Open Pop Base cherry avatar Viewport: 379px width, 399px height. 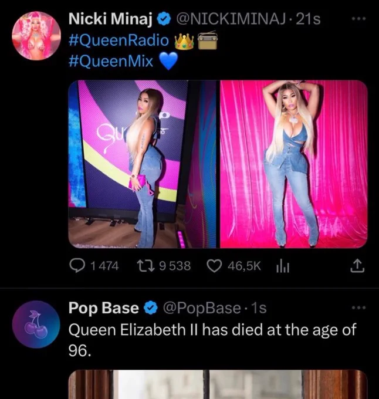tap(36, 324)
